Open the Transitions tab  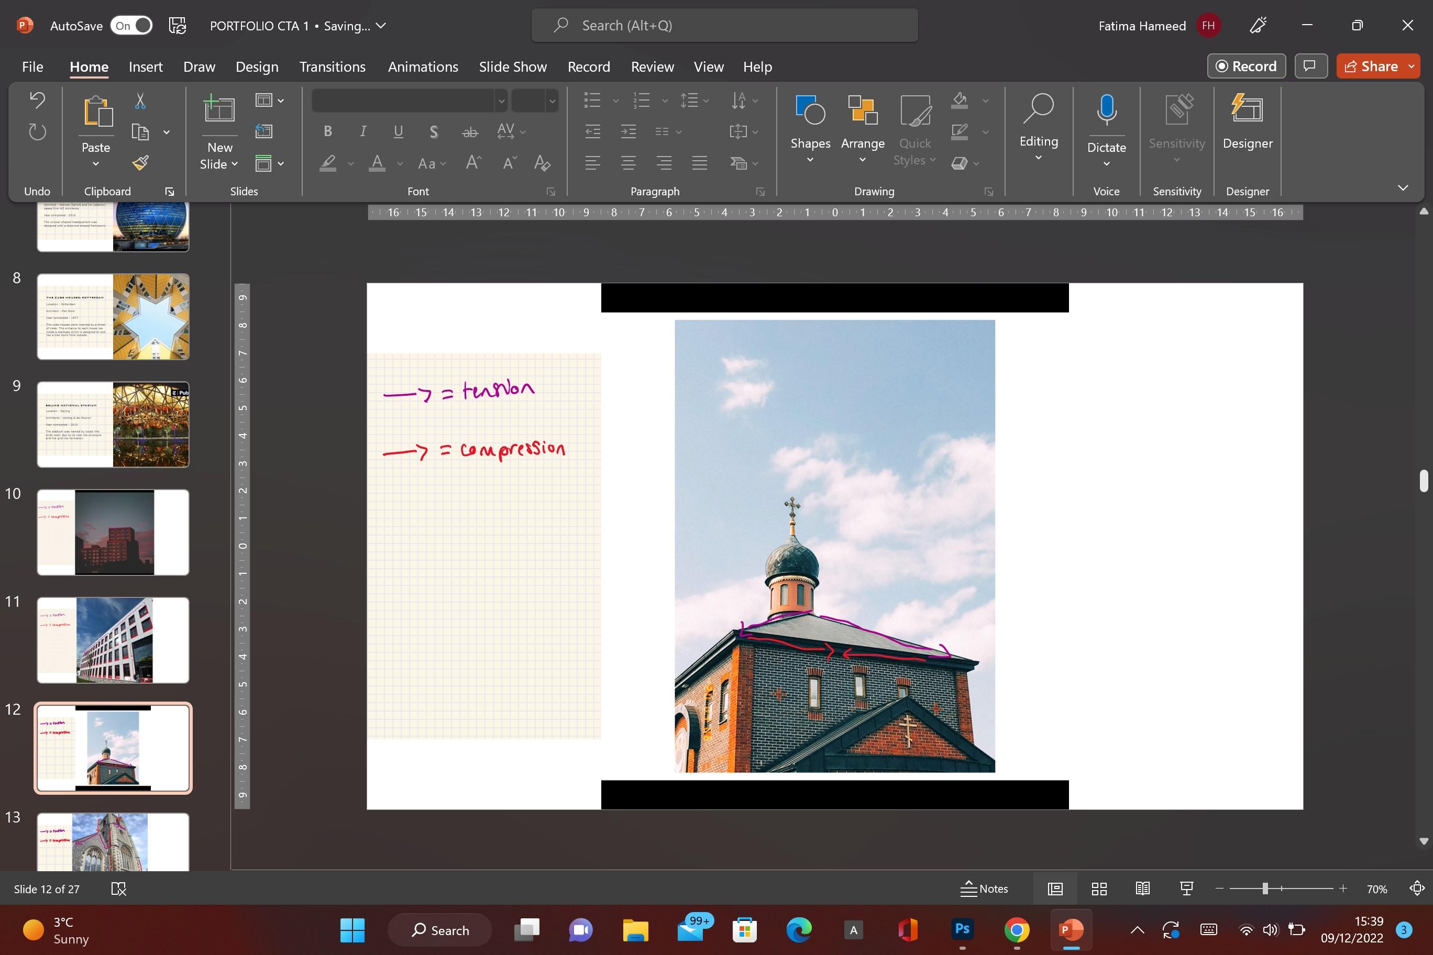click(x=332, y=66)
